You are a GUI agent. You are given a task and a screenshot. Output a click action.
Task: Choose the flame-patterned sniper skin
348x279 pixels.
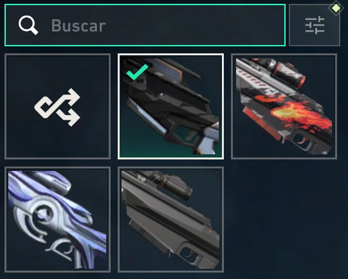284,107
